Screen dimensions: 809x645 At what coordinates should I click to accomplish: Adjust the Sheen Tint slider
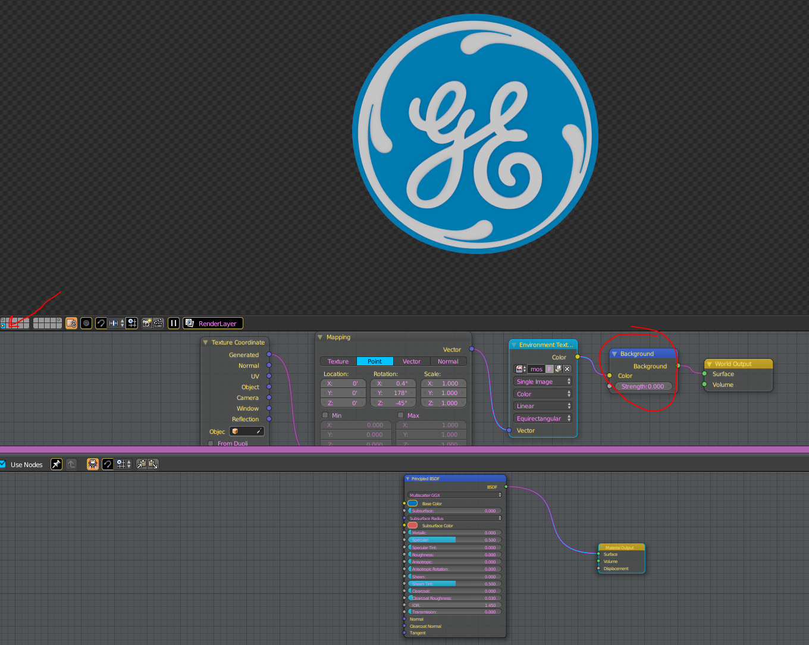coord(454,584)
